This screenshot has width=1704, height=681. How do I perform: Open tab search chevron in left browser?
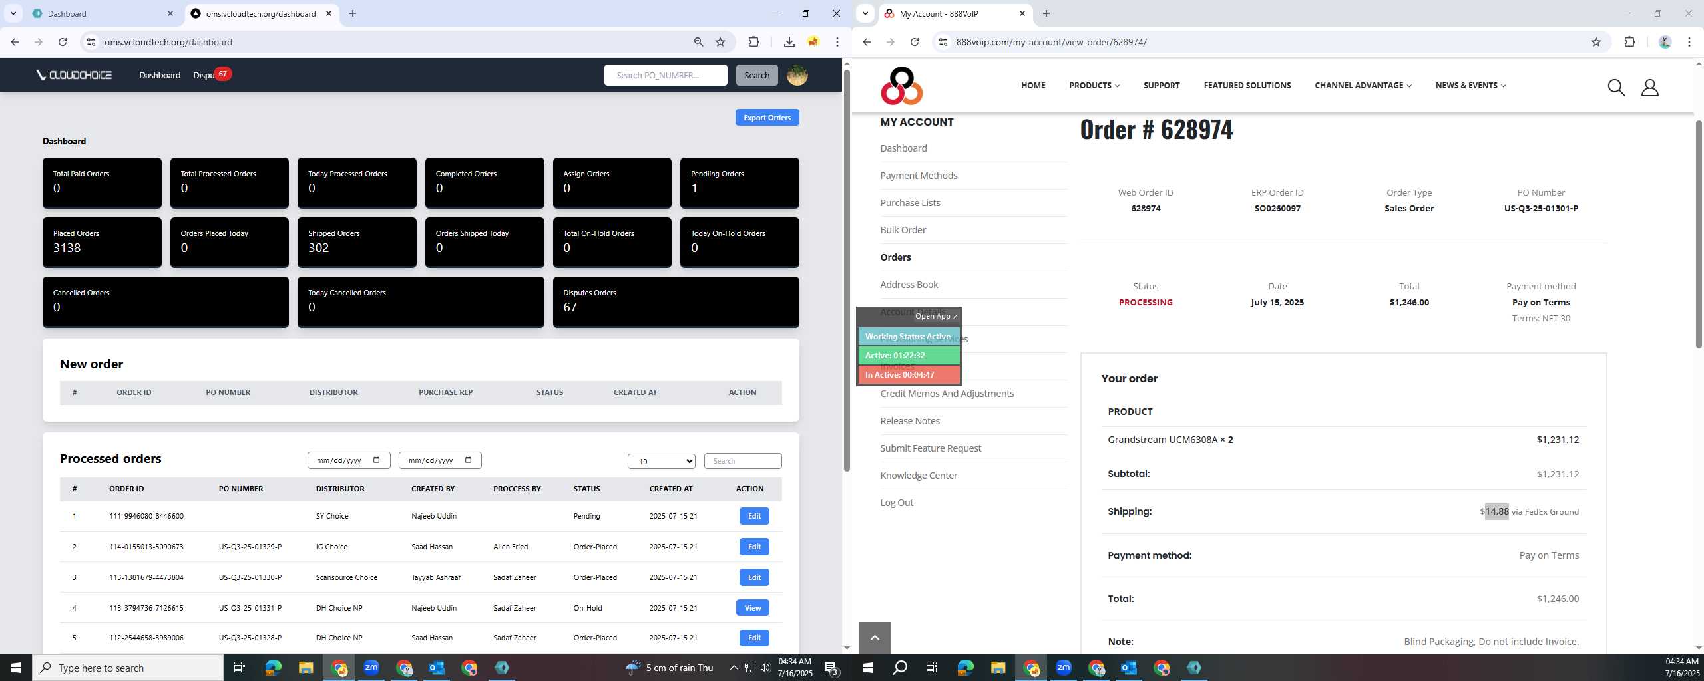pos(13,13)
